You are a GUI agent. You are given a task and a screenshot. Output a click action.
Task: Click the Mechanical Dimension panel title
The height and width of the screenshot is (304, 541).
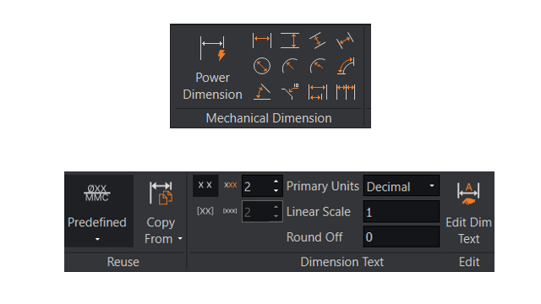(269, 118)
